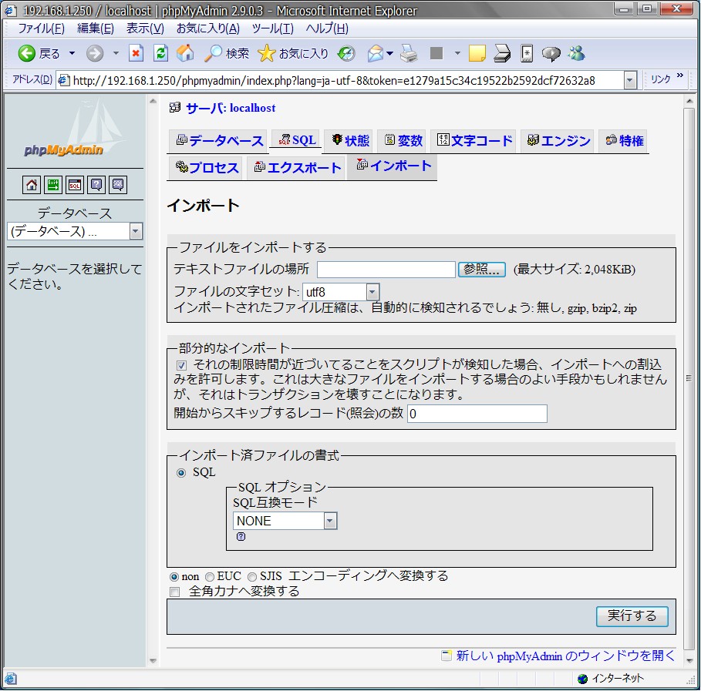
Task: Click phpMyAdmin sidebar green Exit icon
Action: tap(52, 184)
